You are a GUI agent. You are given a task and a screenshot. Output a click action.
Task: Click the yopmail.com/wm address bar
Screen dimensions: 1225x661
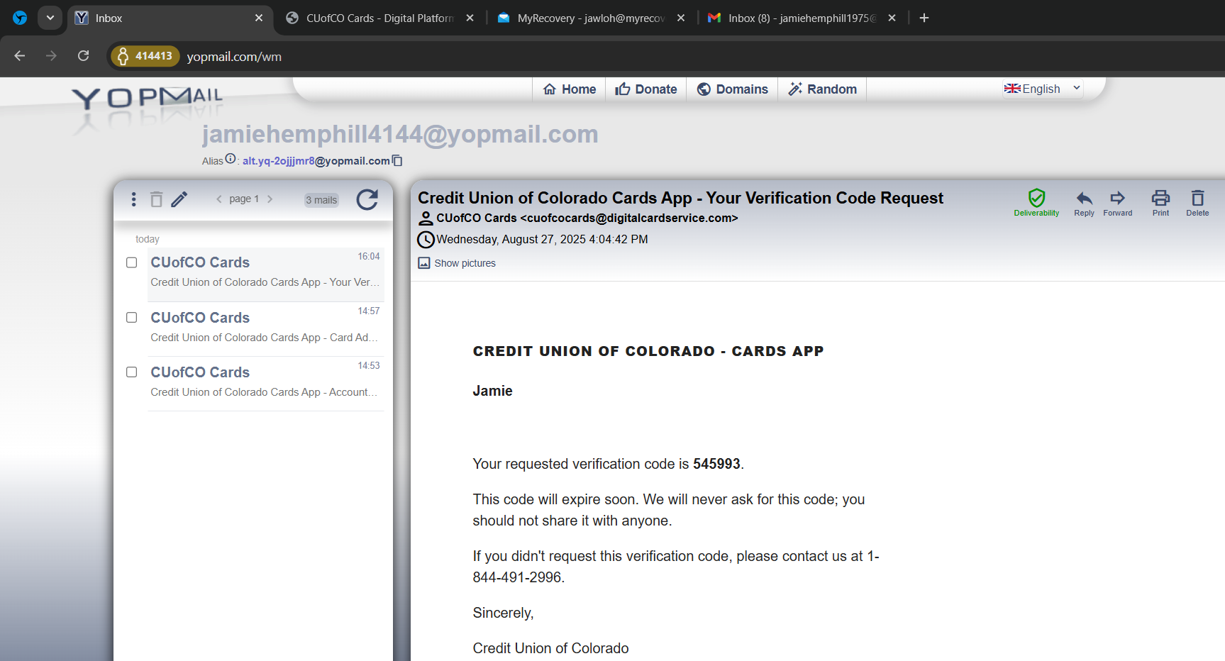click(x=234, y=57)
